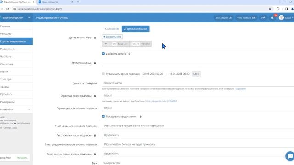Focus the 'Ценность конверсии' number field
294x165 pixels.
pyautogui.click(x=198, y=83)
